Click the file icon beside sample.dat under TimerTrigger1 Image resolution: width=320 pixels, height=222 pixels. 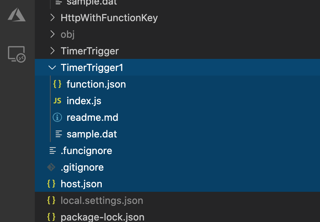coord(57,134)
